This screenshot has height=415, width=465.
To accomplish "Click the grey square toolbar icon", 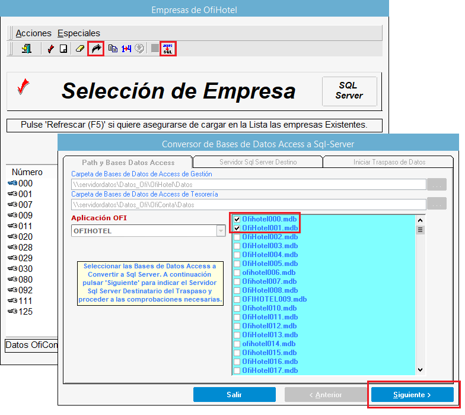I will coord(155,48).
